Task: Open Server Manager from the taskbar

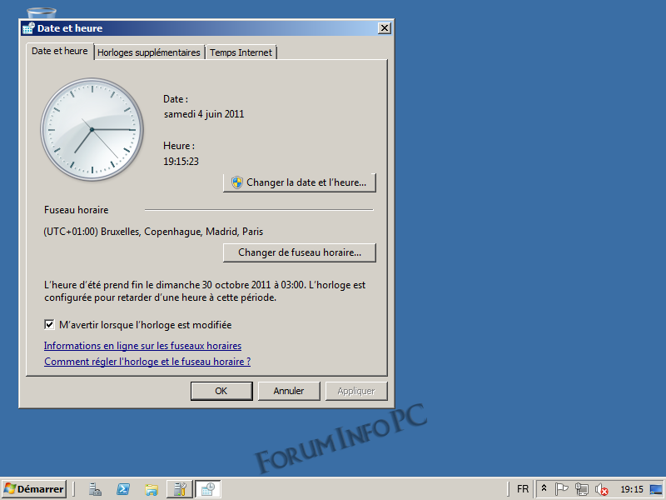Action: tap(96, 489)
